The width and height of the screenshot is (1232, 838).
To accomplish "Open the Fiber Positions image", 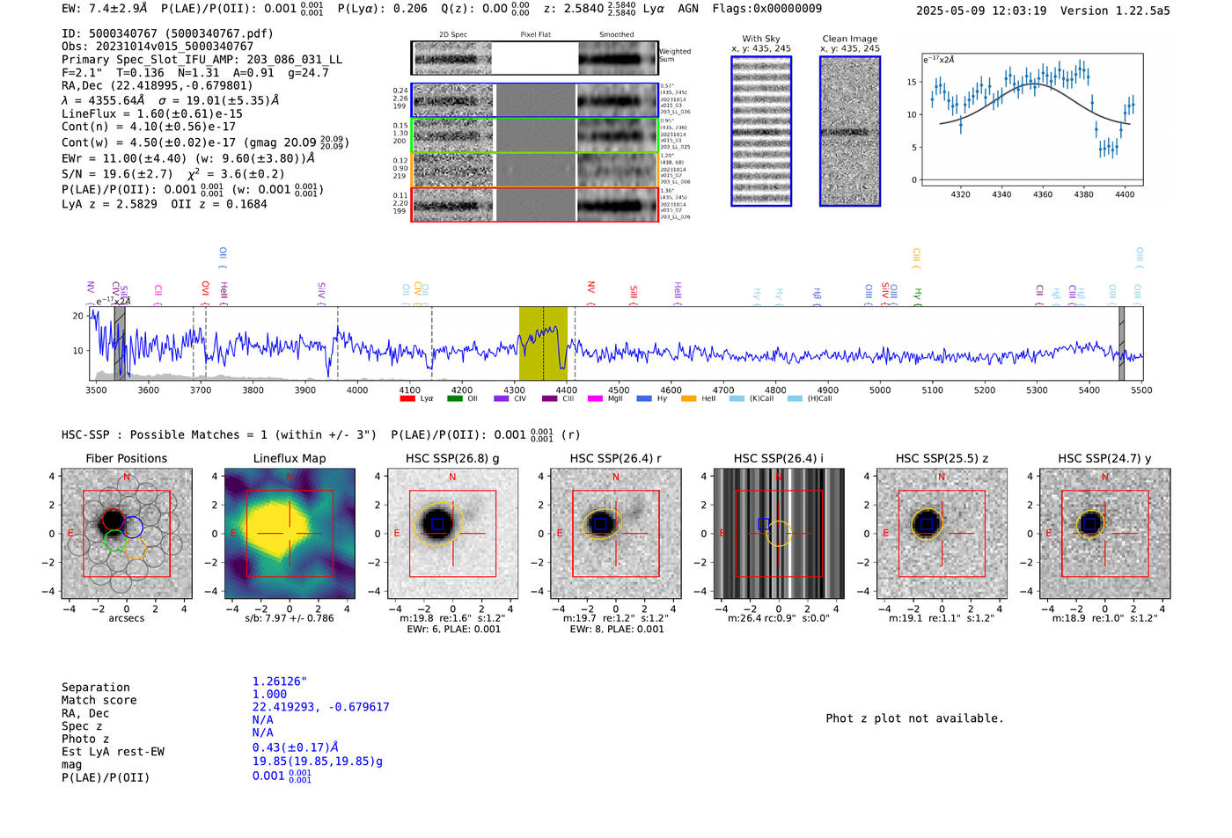I will pyautogui.click(x=127, y=534).
